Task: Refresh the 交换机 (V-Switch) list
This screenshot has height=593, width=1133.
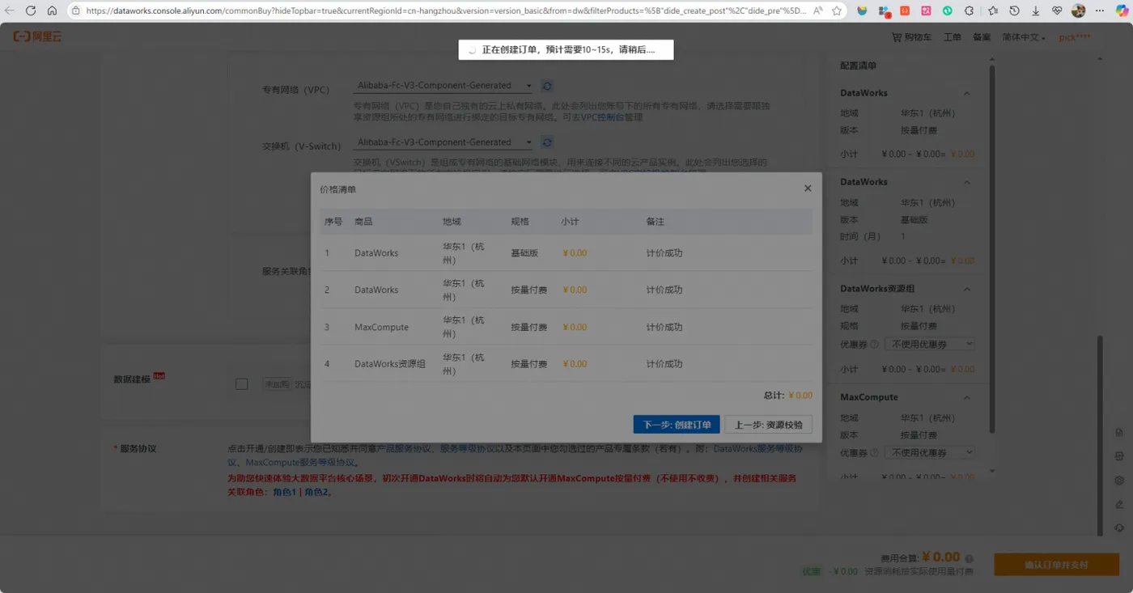Action: [x=547, y=142]
